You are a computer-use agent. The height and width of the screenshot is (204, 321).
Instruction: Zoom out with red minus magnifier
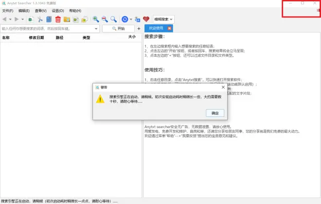point(105,19)
